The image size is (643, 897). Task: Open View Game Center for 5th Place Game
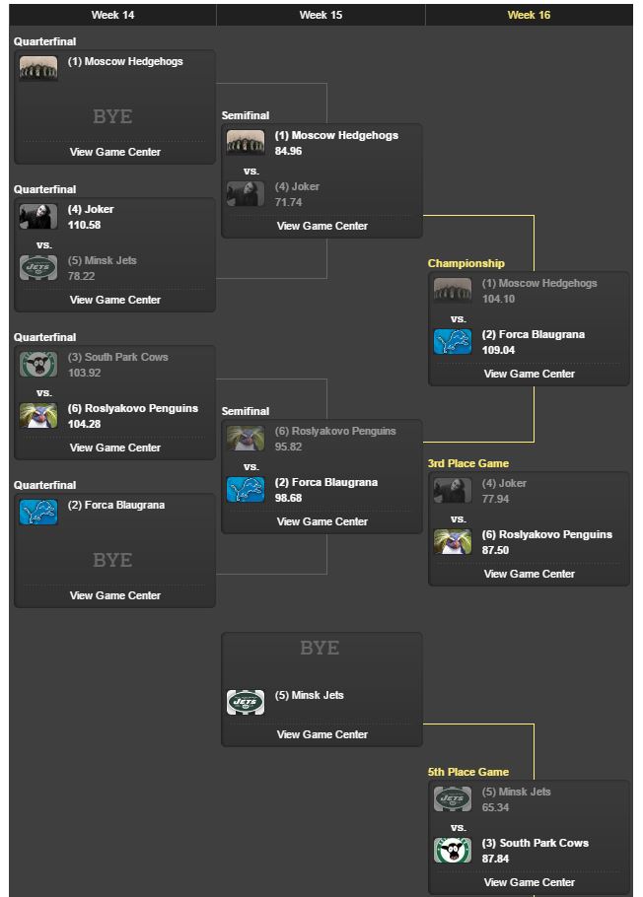[x=529, y=882]
